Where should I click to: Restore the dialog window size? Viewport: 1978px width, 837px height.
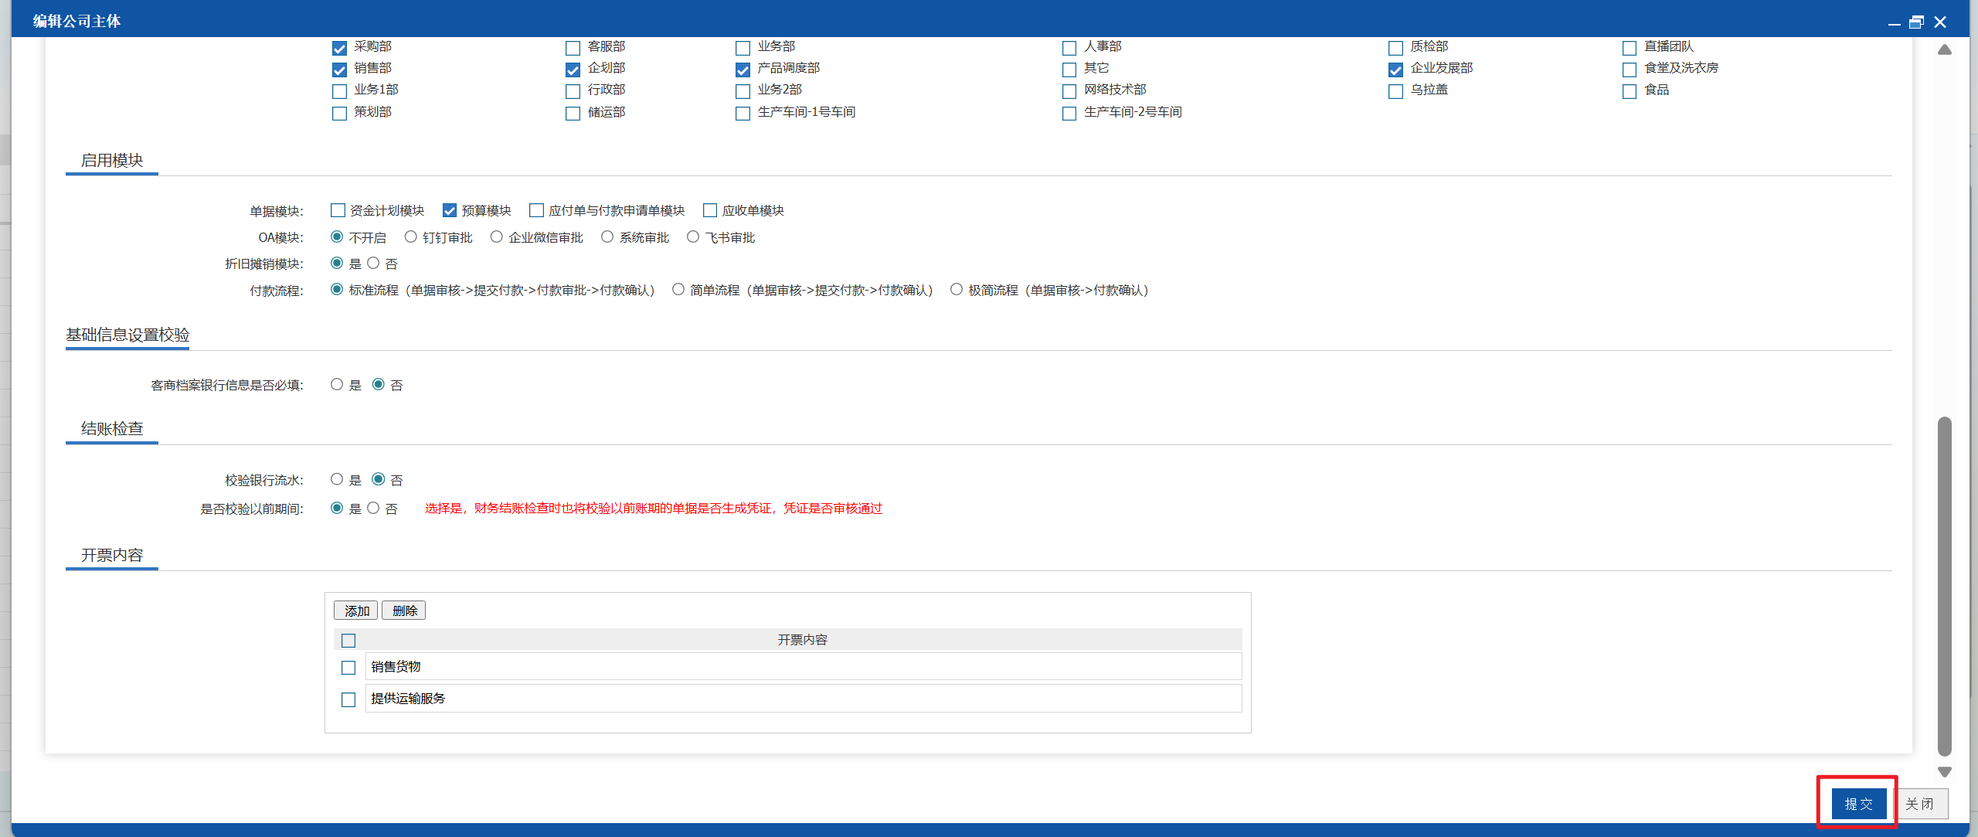point(1916,22)
